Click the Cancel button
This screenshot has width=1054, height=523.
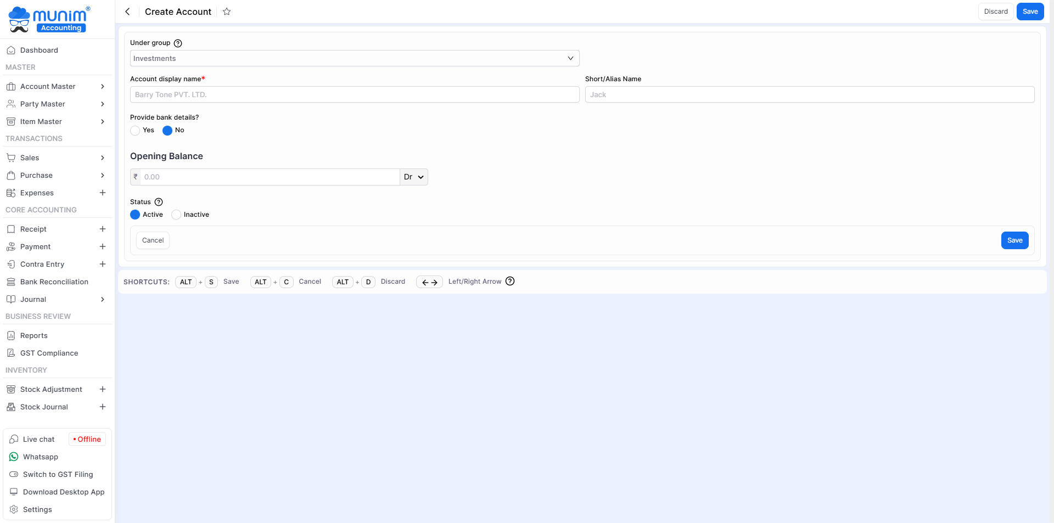[x=153, y=240]
